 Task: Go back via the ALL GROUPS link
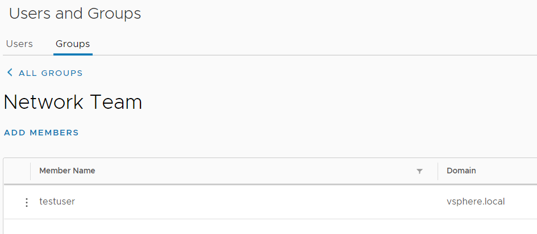coord(51,73)
